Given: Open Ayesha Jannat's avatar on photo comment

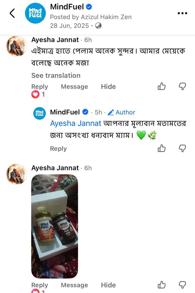Looking at the screenshot, I should (16, 174).
